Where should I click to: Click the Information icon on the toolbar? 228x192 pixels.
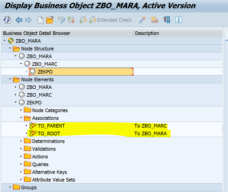[x=179, y=20]
